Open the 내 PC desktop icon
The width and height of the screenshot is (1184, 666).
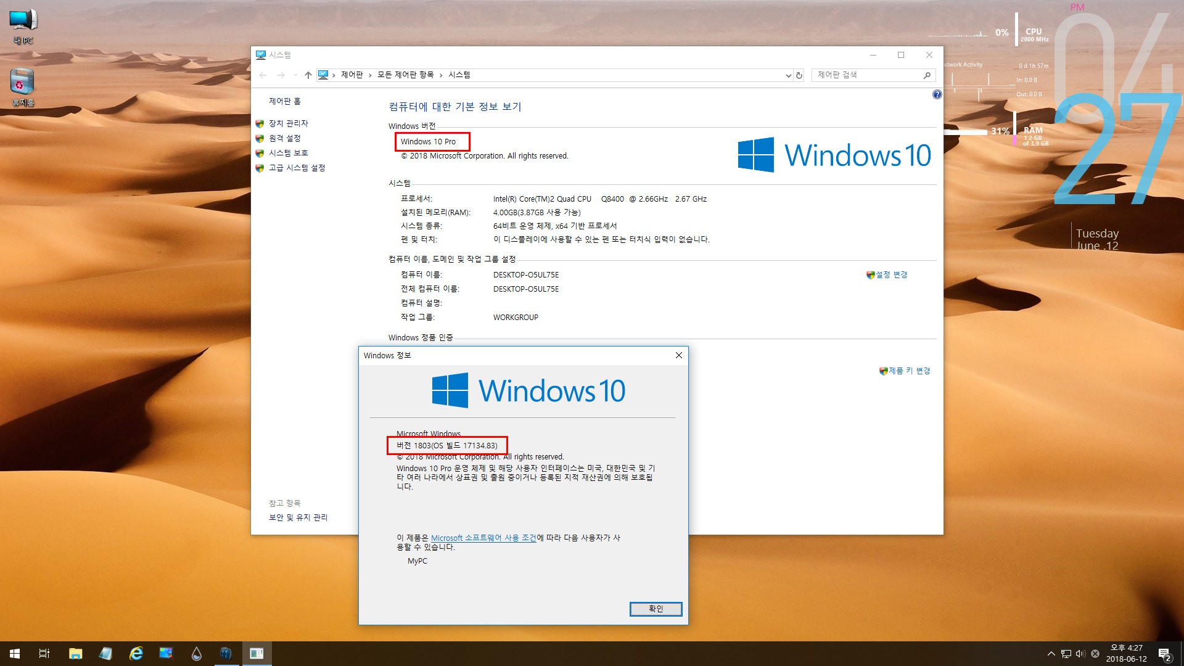23,27
